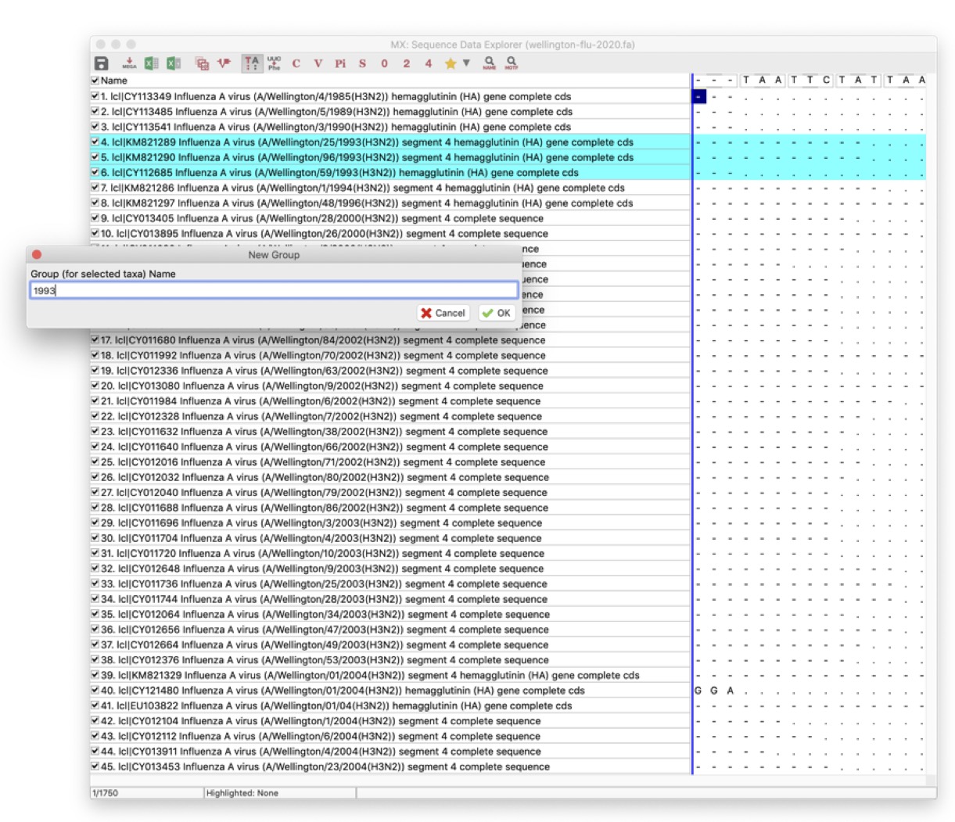Click the gold star special sites icon
The image size is (955, 822).
(451, 63)
